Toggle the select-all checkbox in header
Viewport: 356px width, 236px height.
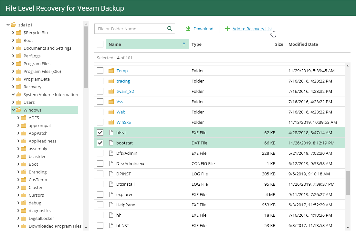click(100, 44)
